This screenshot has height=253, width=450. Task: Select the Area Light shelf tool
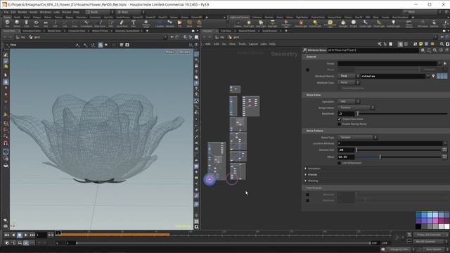pos(272,23)
